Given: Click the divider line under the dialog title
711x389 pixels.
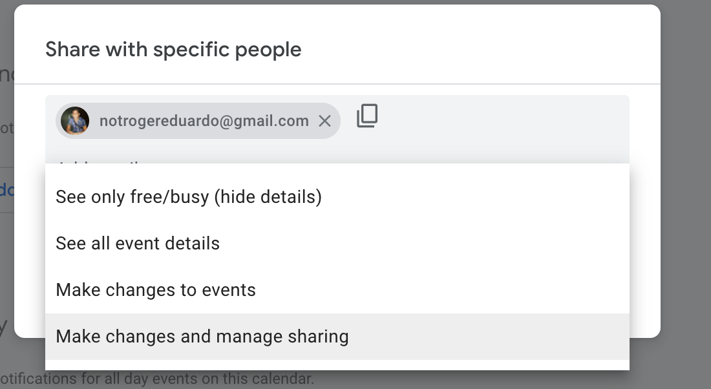Looking at the screenshot, I should (336, 84).
